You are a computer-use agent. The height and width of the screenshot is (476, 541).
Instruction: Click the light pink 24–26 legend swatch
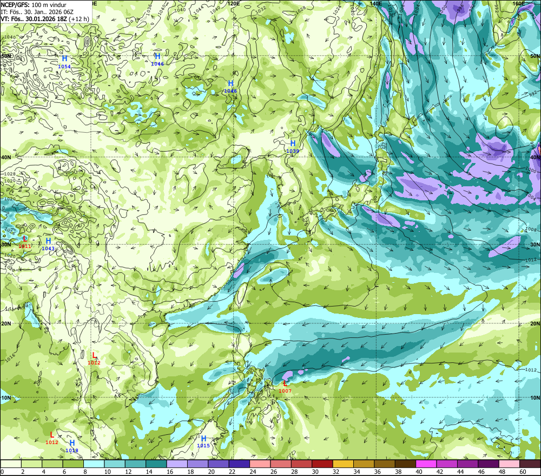[x=260, y=464]
